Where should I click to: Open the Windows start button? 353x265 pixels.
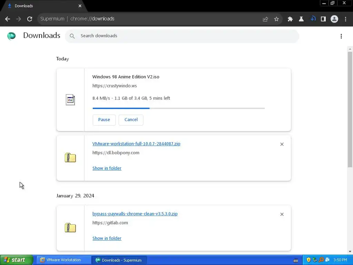16,260
